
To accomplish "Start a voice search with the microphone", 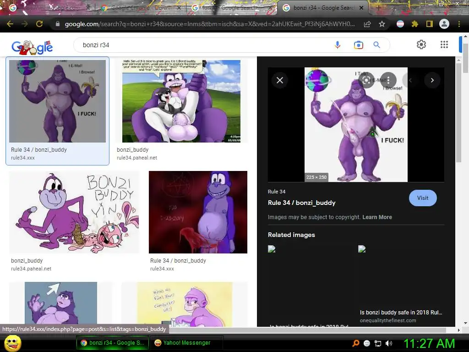I will coord(338,45).
